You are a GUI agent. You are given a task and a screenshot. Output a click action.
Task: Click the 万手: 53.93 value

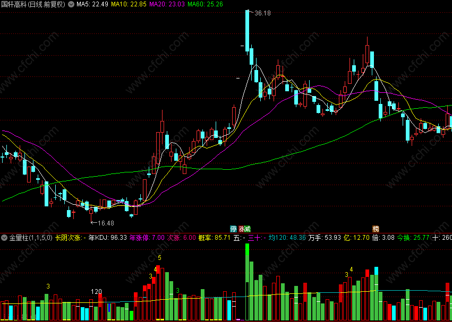point(323,238)
